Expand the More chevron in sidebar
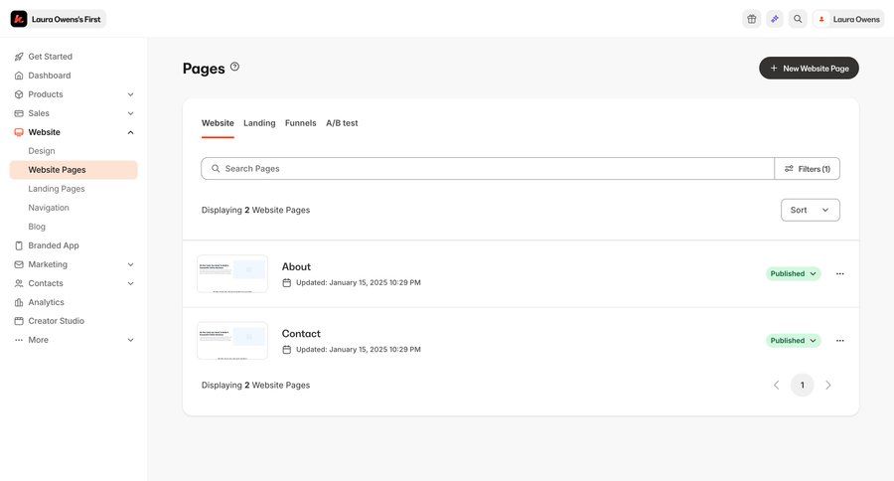The height and width of the screenshot is (481, 894). coord(130,340)
